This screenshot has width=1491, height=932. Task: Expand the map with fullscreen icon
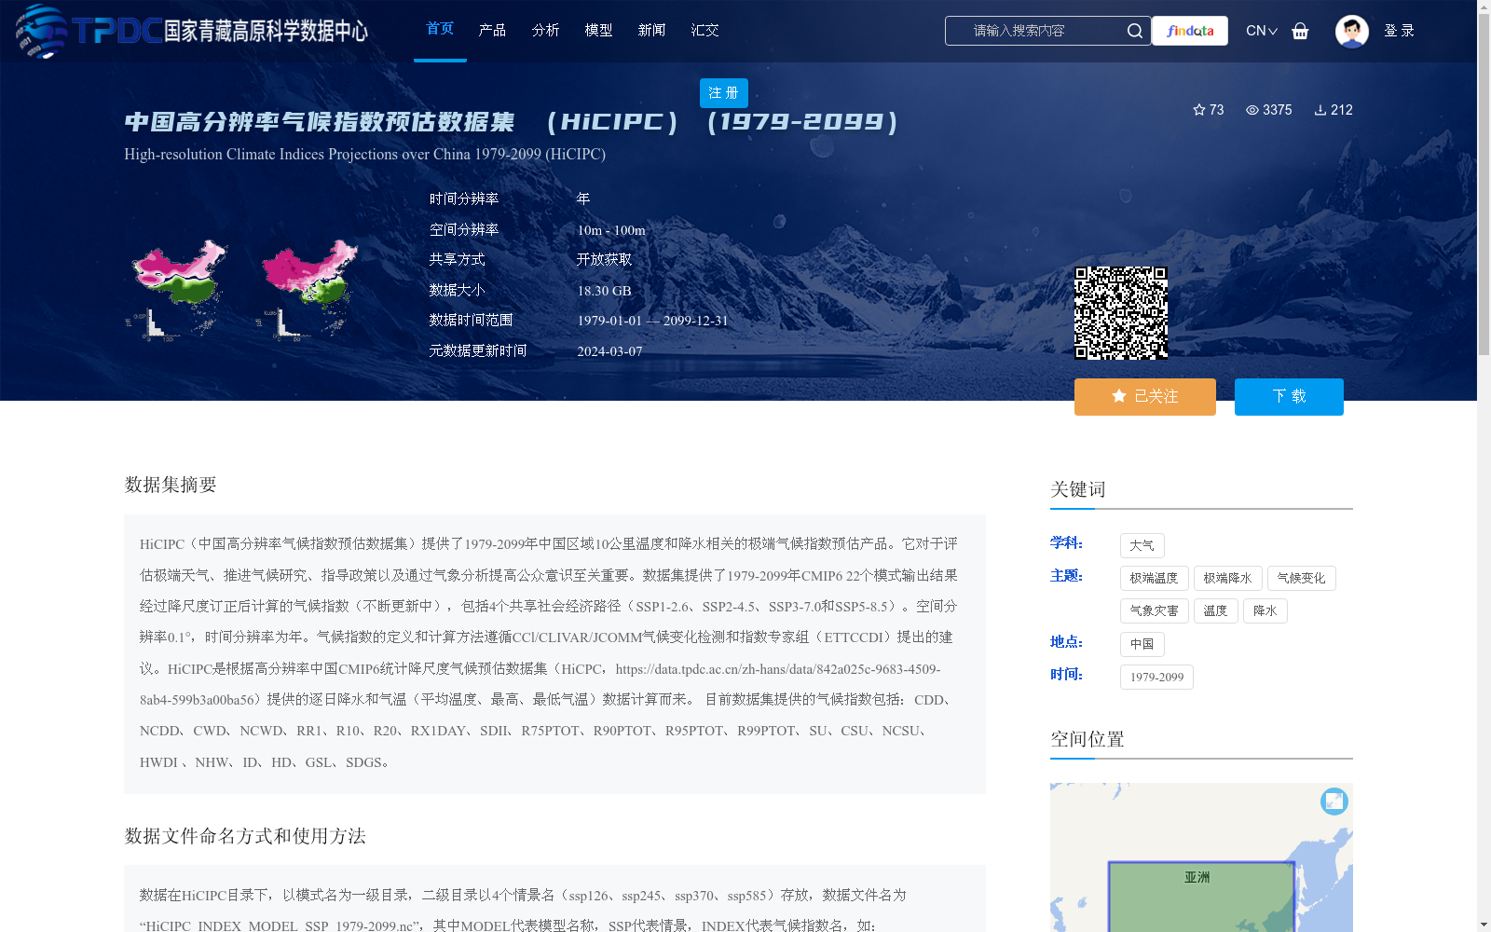point(1334,801)
